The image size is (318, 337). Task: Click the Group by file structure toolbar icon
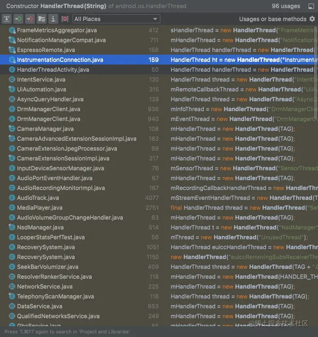click(7, 19)
